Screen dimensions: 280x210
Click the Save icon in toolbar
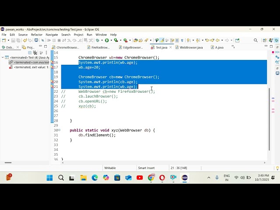point(13,40)
